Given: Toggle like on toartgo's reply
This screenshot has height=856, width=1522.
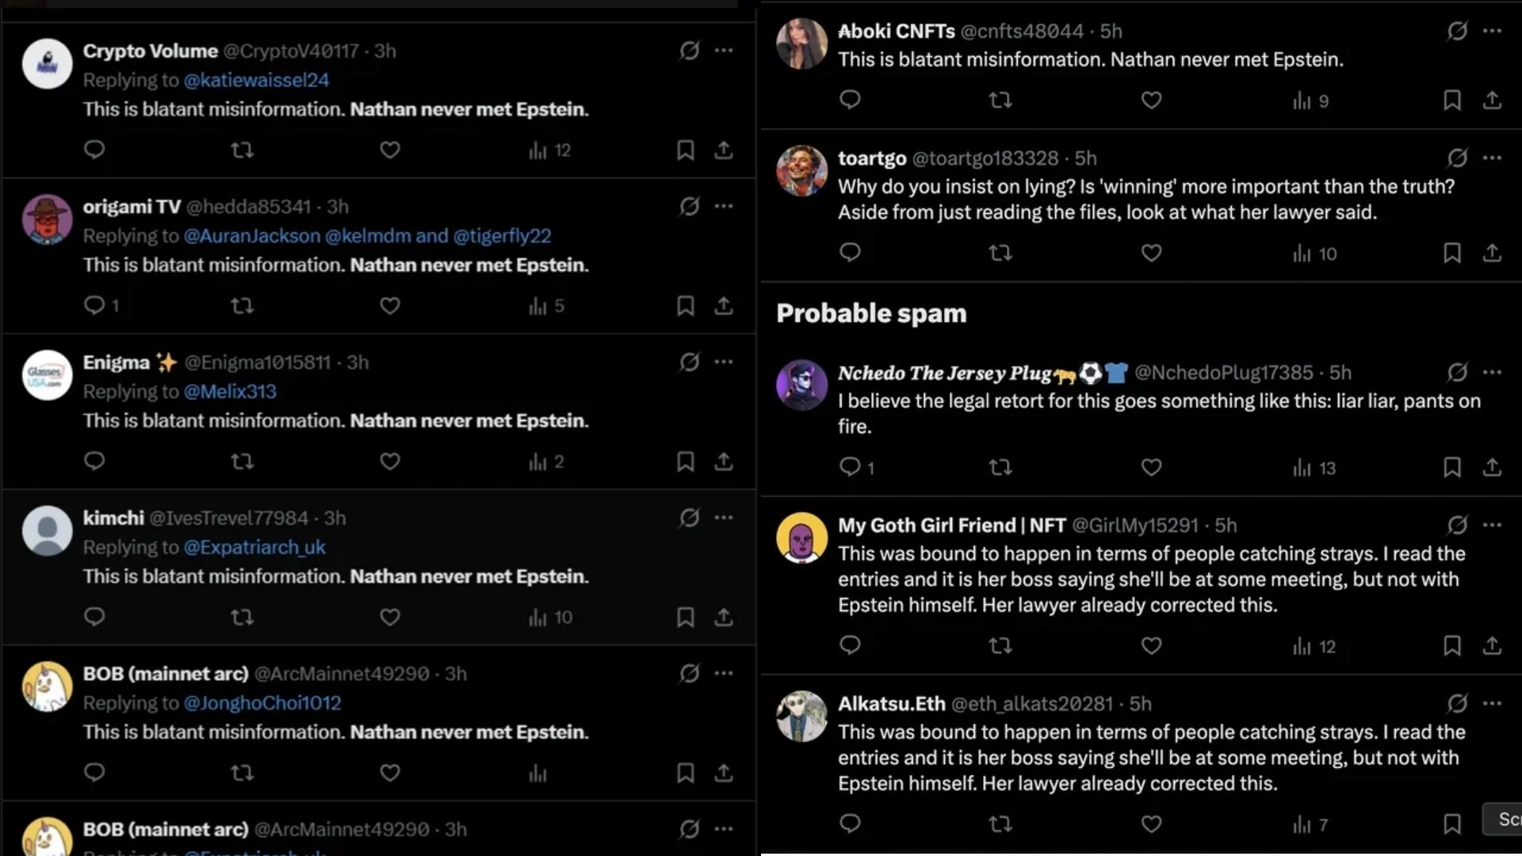Looking at the screenshot, I should pyautogui.click(x=1151, y=253).
